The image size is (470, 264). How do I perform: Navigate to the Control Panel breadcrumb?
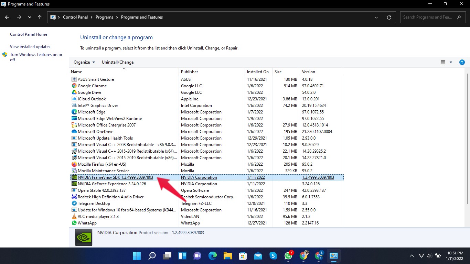pos(75,17)
